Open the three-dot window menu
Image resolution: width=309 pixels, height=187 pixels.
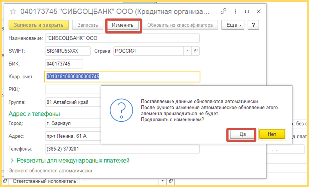[x=235, y=11]
